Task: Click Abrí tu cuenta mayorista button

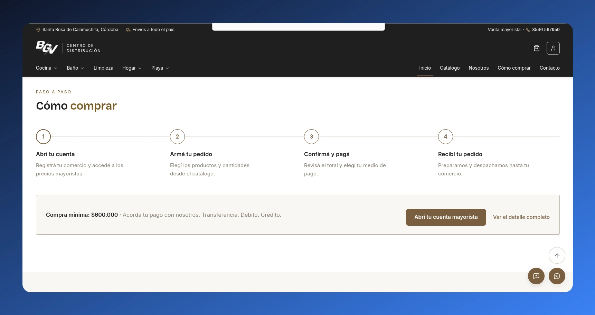Action: (x=446, y=217)
